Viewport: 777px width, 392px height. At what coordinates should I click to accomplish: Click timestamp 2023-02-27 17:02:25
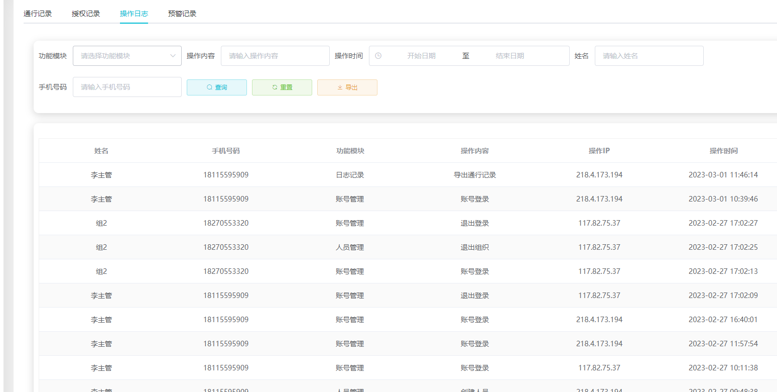pos(723,247)
